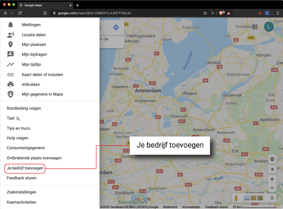The height and width of the screenshot is (209, 283).
Task: Open Mijn tijdlijn menu entry
Action: 32,64
